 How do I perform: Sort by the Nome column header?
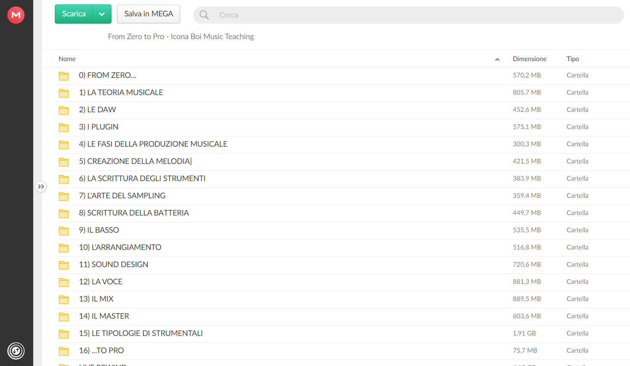coord(67,59)
